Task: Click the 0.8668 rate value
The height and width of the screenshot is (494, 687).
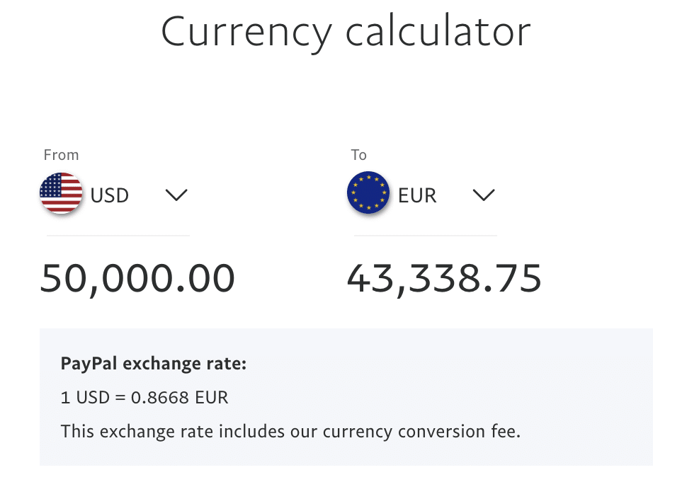Action: 160,398
